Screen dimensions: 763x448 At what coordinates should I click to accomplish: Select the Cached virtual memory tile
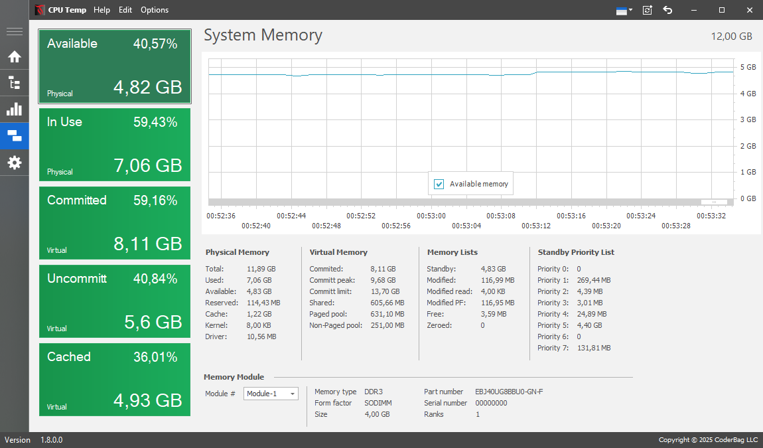click(x=115, y=380)
